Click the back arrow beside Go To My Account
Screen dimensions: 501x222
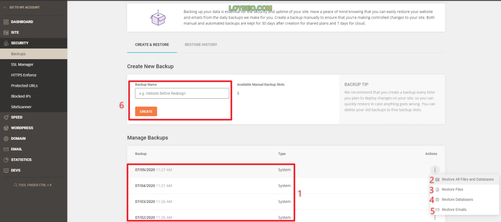click(5, 7)
